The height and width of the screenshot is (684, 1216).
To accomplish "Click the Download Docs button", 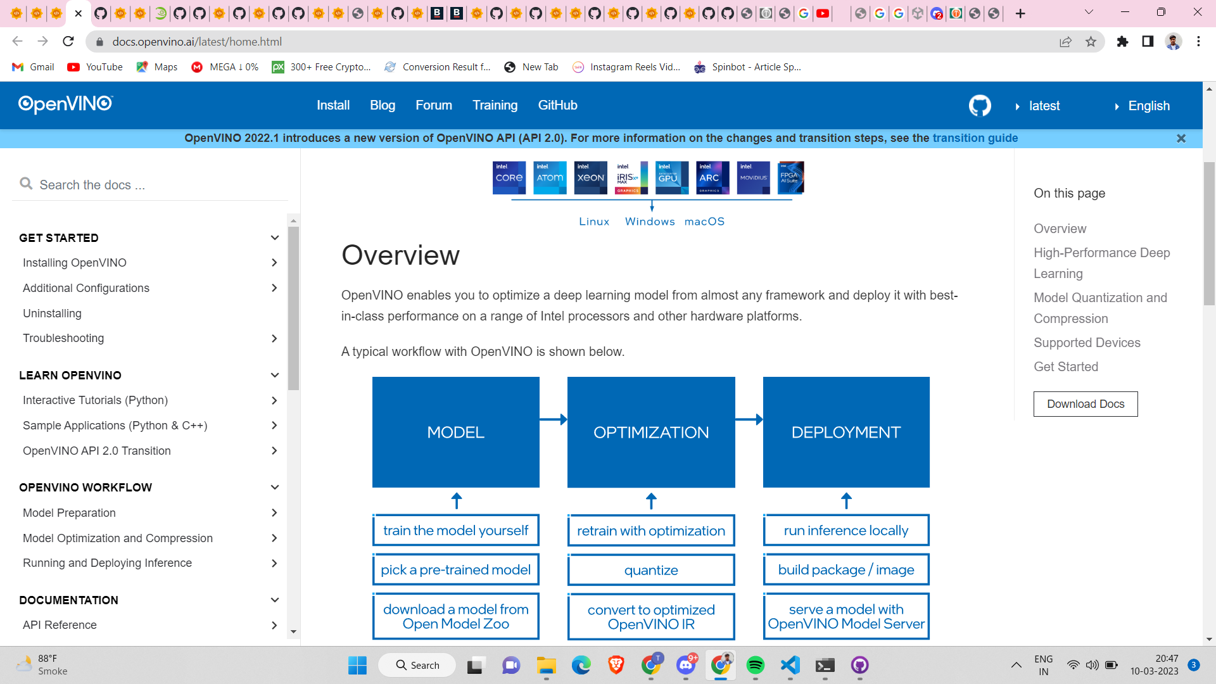I will (x=1085, y=403).
